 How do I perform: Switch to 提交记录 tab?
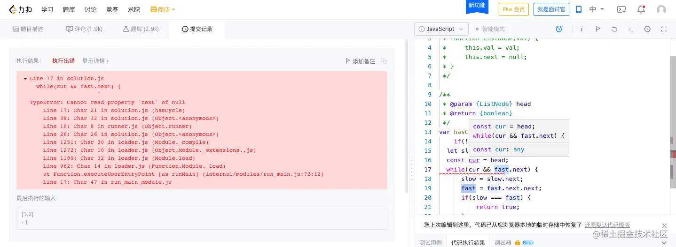[x=197, y=29]
